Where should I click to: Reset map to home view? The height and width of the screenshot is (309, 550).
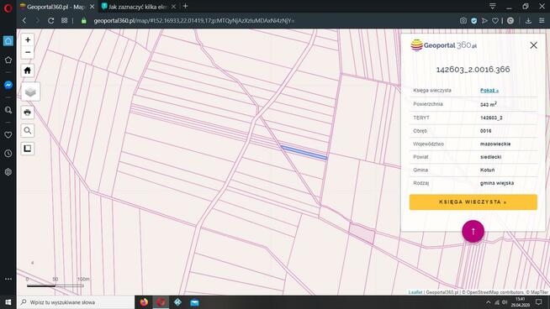coord(28,71)
